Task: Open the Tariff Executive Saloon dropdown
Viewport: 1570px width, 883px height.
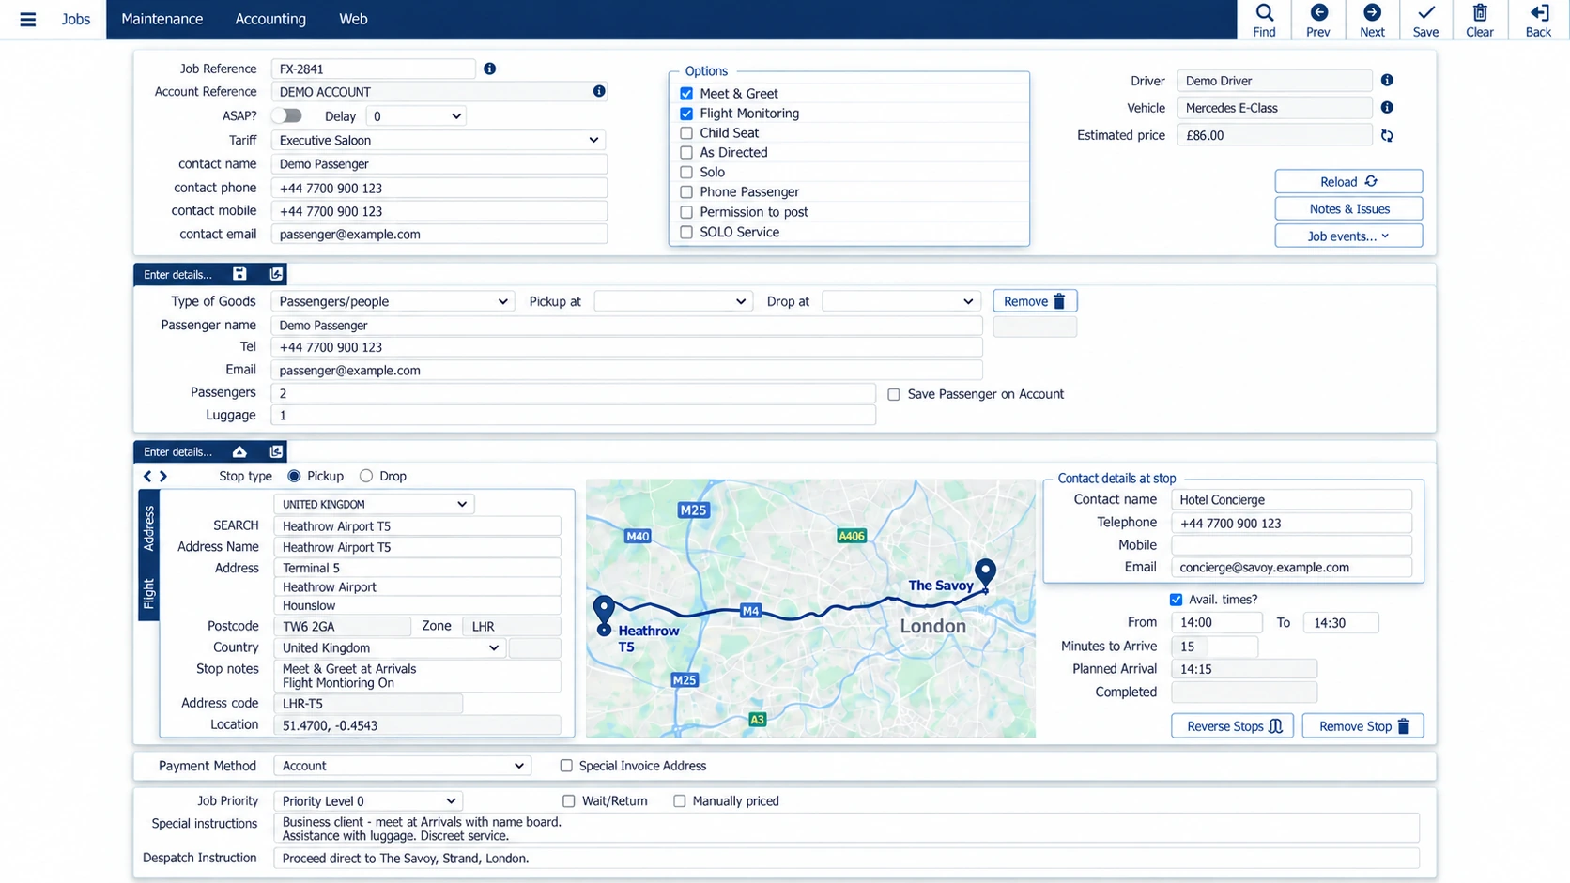Action: pyautogui.click(x=439, y=140)
